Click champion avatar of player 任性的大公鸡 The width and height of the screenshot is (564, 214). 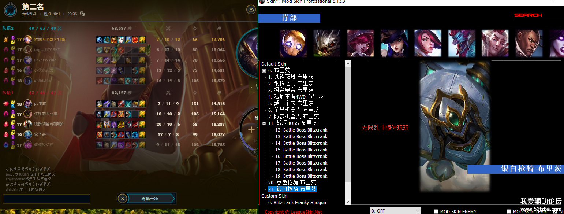coord(28,114)
